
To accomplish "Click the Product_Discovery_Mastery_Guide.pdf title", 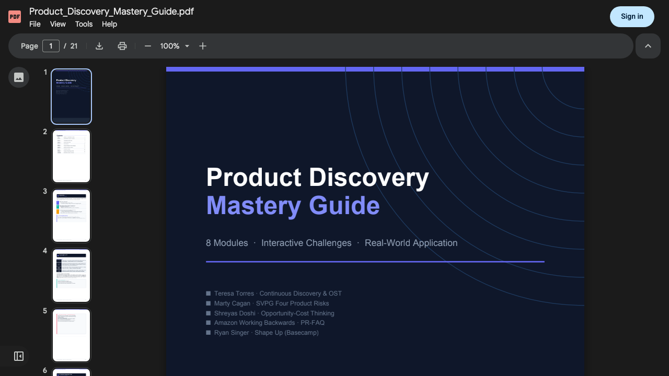I will [111, 11].
